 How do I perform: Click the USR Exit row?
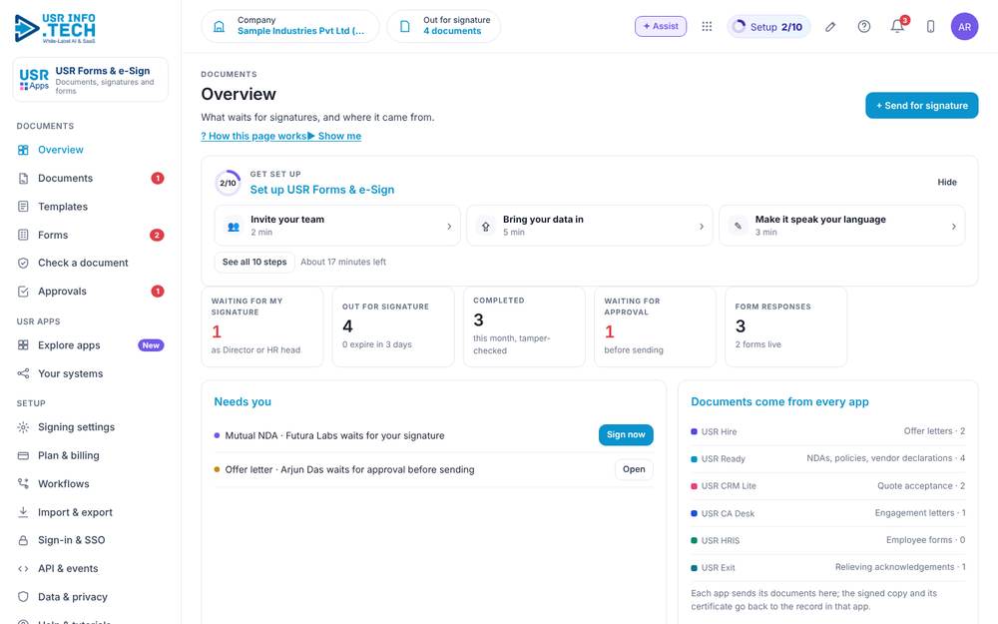pyautogui.click(x=828, y=567)
